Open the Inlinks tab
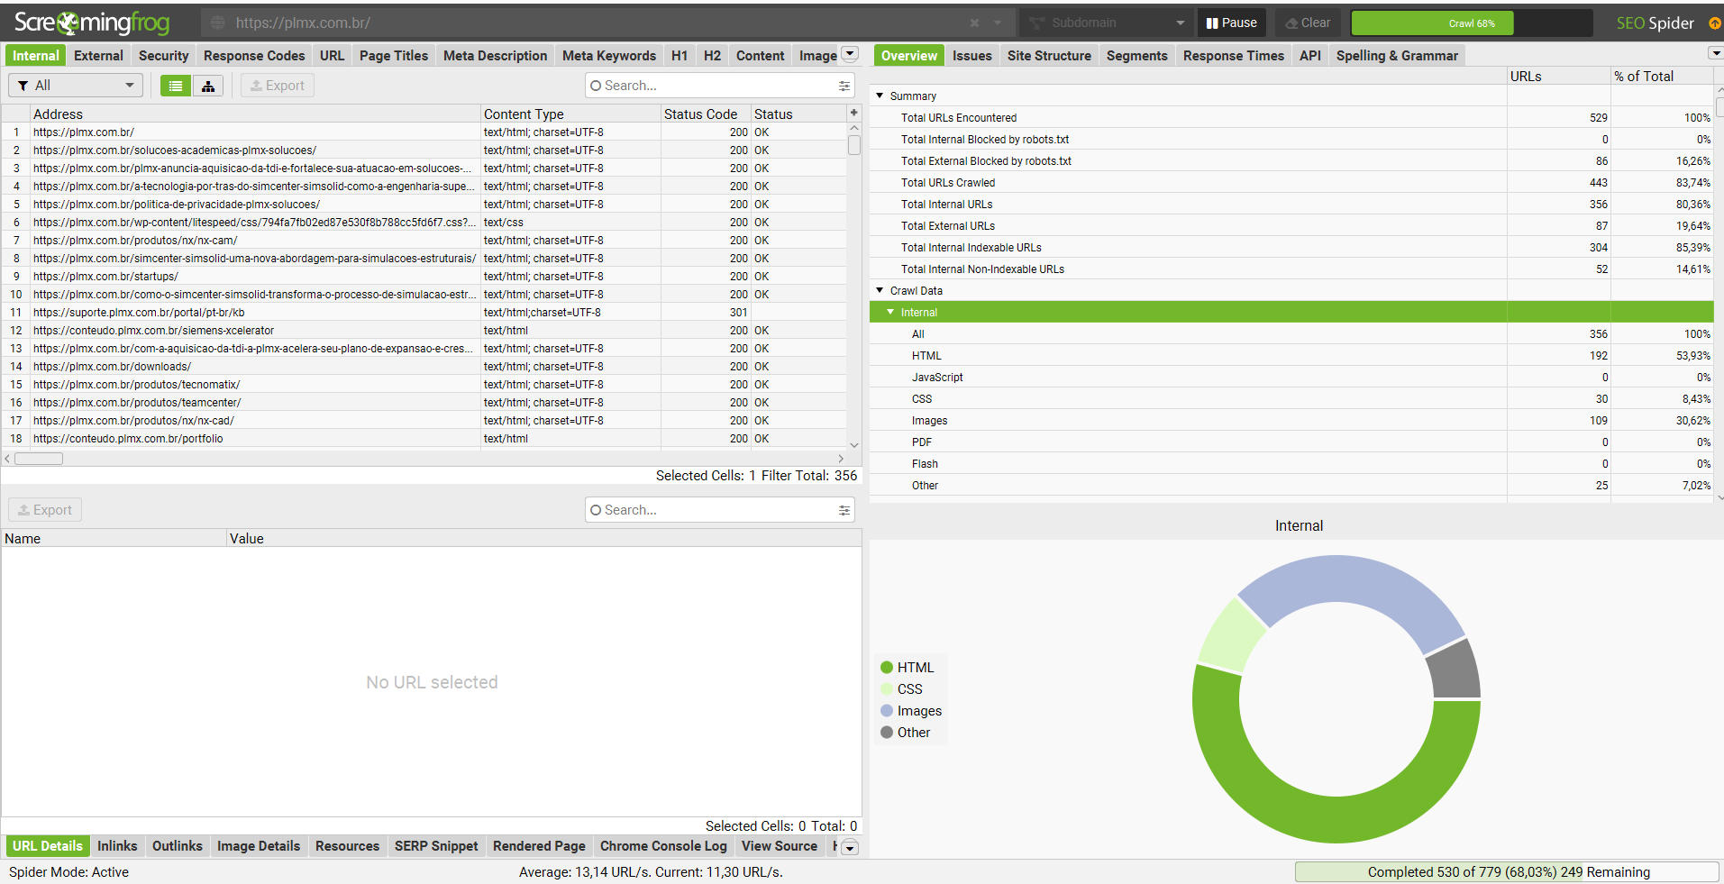Viewport: 1724px width, 884px height. coord(117,846)
